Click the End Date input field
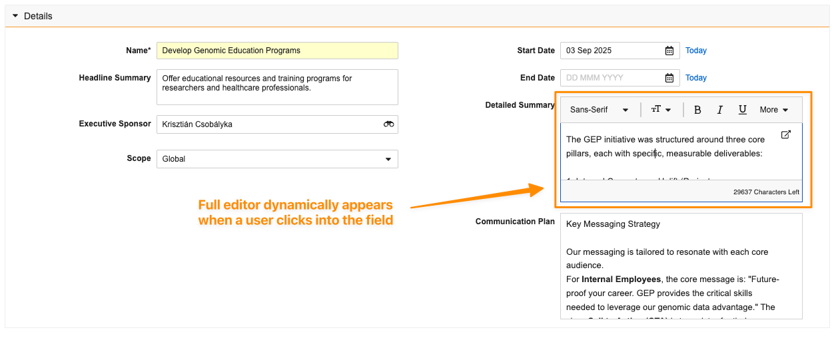This screenshot has width=836, height=340. (612, 78)
